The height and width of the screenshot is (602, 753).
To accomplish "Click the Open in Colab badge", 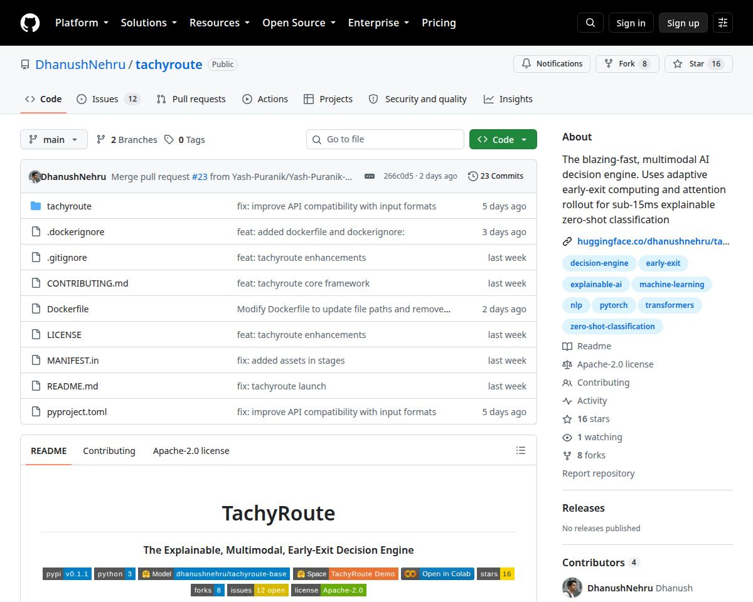I will 437,574.
